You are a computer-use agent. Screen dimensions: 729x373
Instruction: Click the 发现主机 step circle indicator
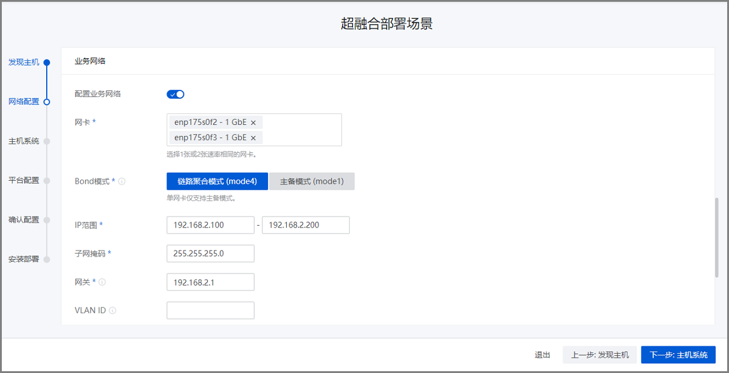point(47,62)
